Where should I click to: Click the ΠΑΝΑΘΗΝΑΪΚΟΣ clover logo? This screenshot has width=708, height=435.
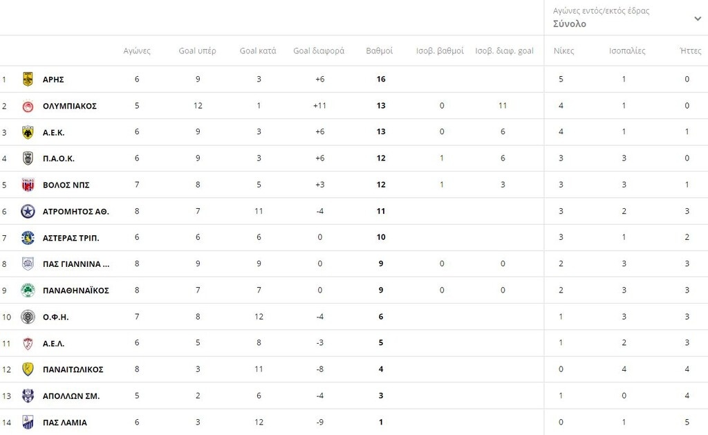pyautogui.click(x=28, y=290)
